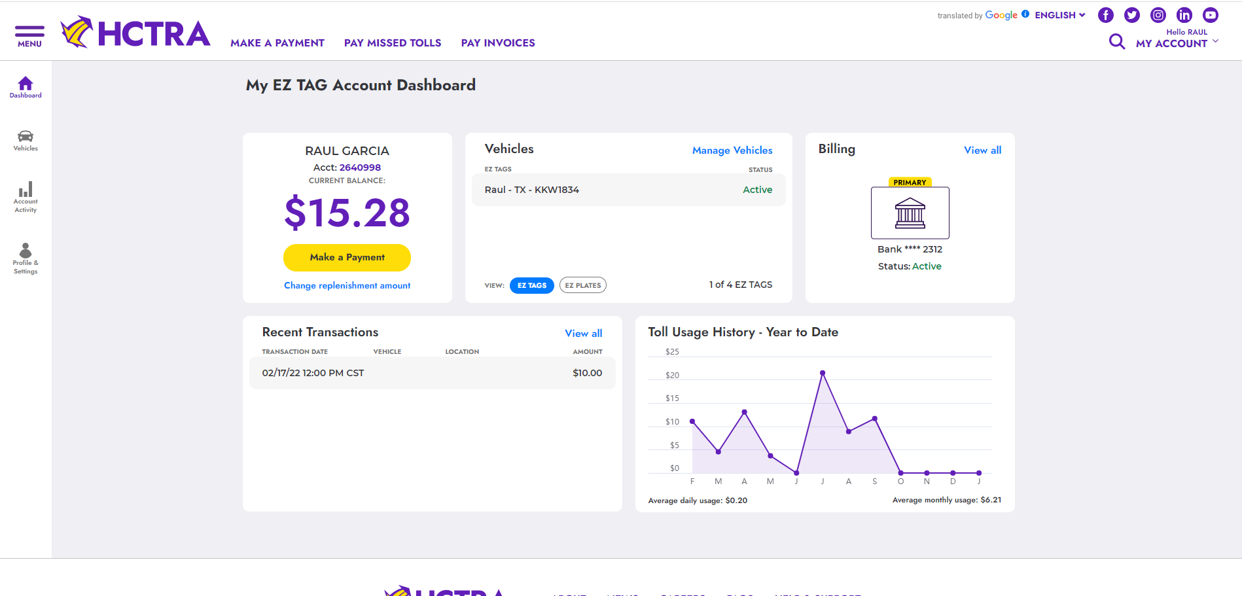Click Bank **** 2312 label
1242x596 pixels.
tap(910, 249)
